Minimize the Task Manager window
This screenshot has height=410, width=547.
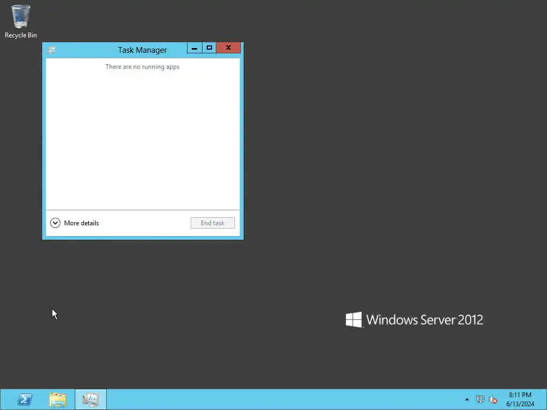(194, 48)
